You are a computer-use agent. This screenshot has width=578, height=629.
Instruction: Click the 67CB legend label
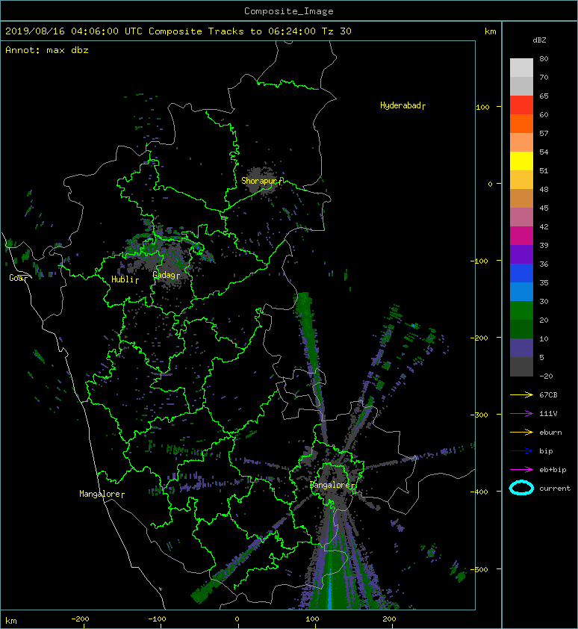tap(548, 395)
